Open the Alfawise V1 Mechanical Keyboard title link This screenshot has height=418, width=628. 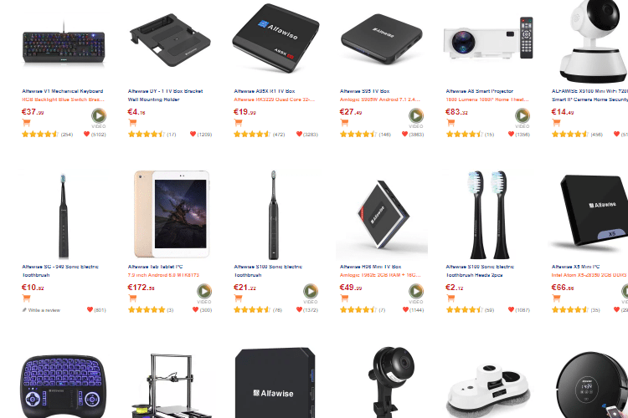tap(63, 91)
